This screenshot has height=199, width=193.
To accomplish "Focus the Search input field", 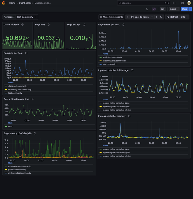I will (x=143, y=3).
